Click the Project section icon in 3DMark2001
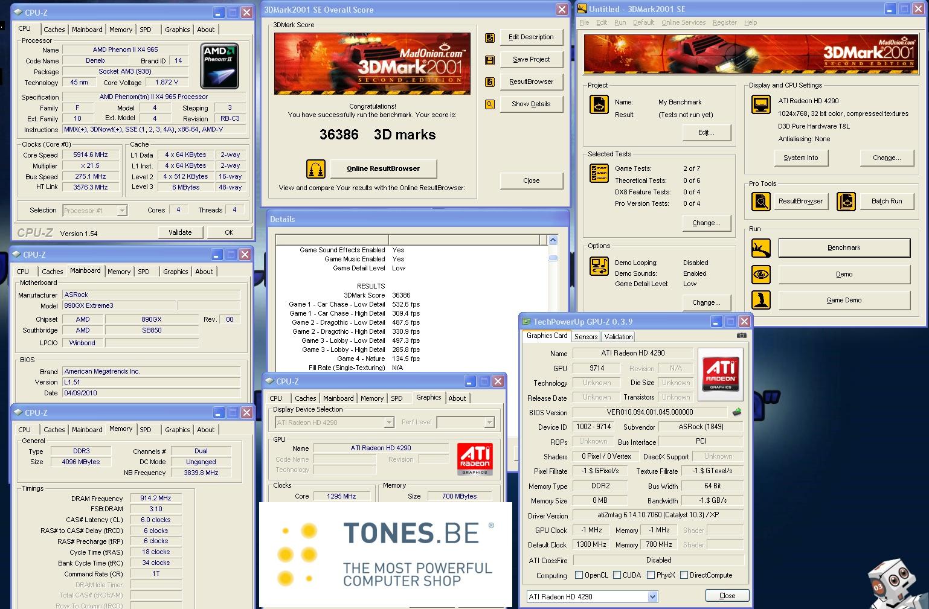Image resolution: width=929 pixels, height=609 pixels. coord(599,104)
